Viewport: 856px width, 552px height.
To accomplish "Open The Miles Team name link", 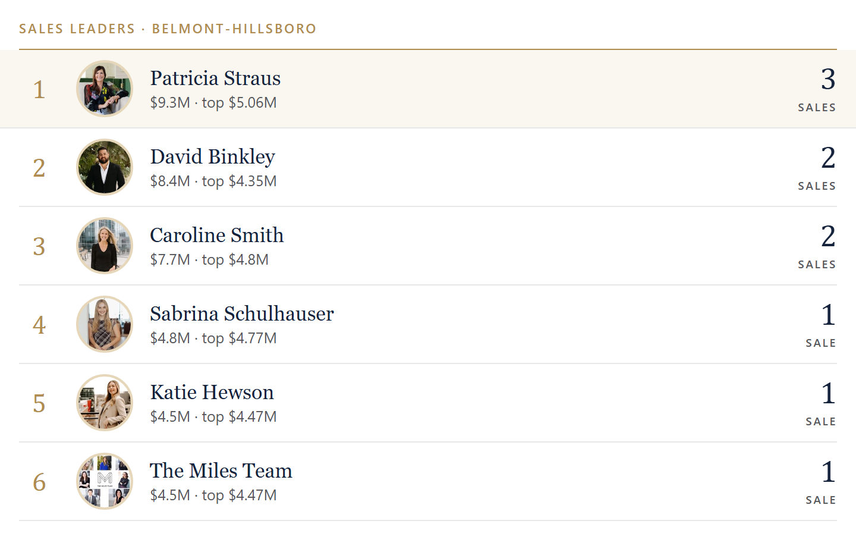I will pyautogui.click(x=221, y=471).
